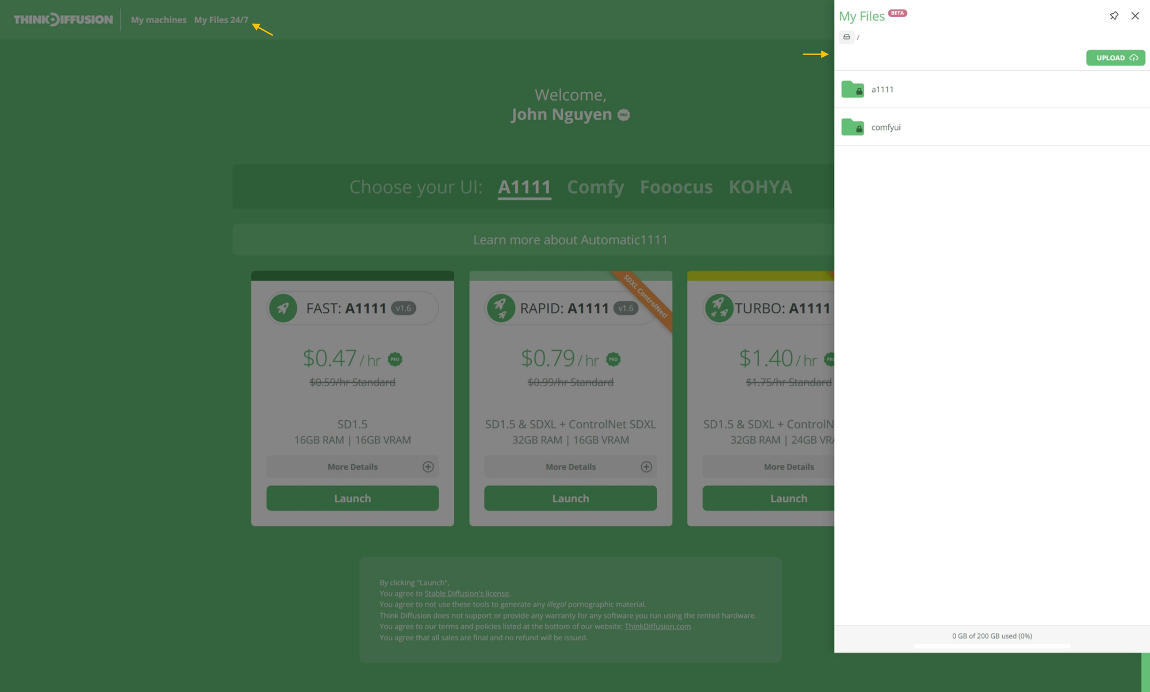Screen dimensions: 1150x692
Task: Open Stable Diffusion's license link
Action: pos(466,594)
